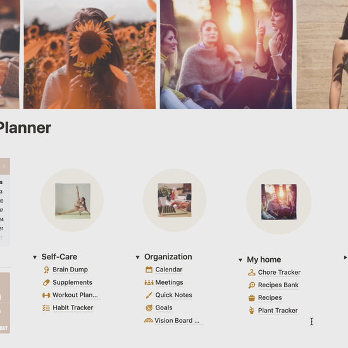Click the Chore Tracker hanger icon

pos(252,272)
